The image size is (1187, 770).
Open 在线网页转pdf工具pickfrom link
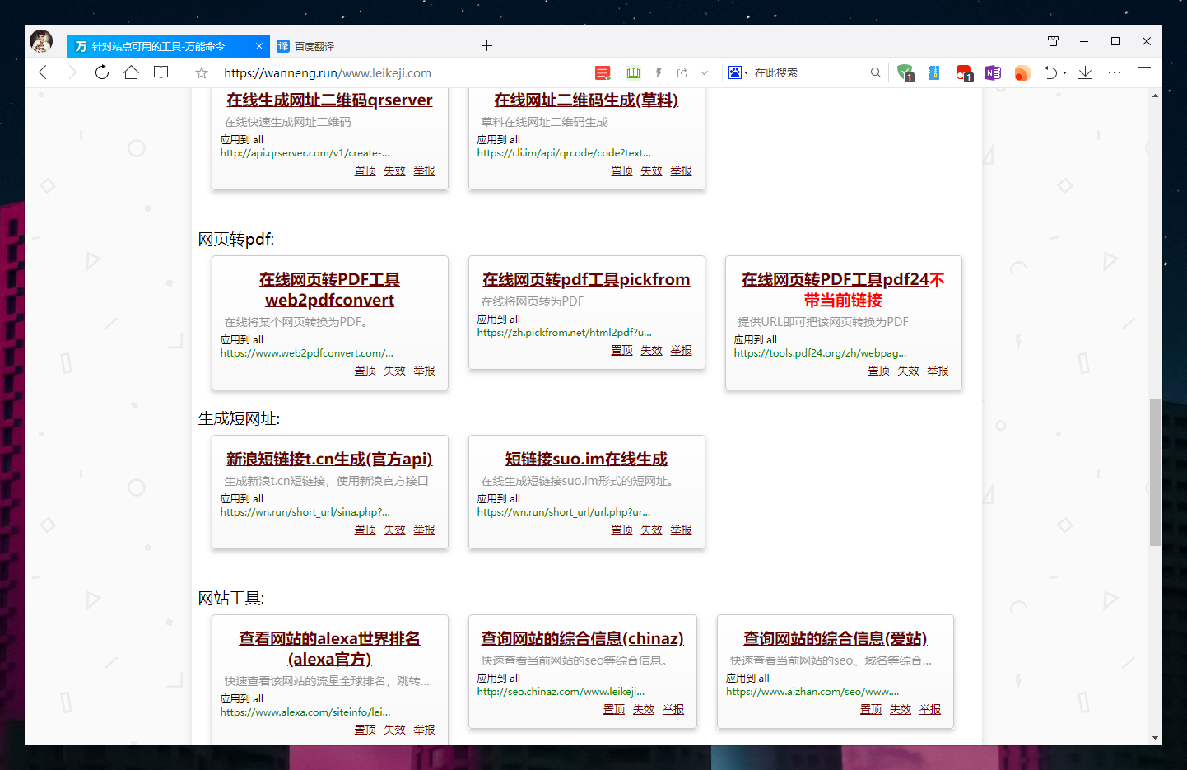[586, 279]
